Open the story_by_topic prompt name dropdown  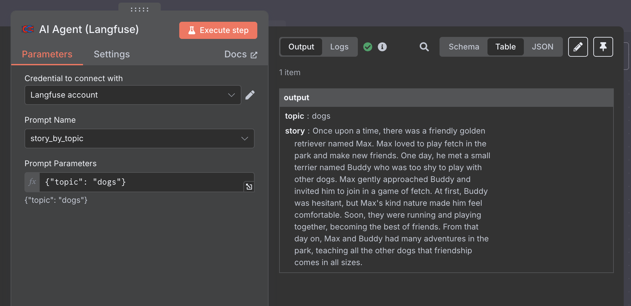tap(140, 138)
